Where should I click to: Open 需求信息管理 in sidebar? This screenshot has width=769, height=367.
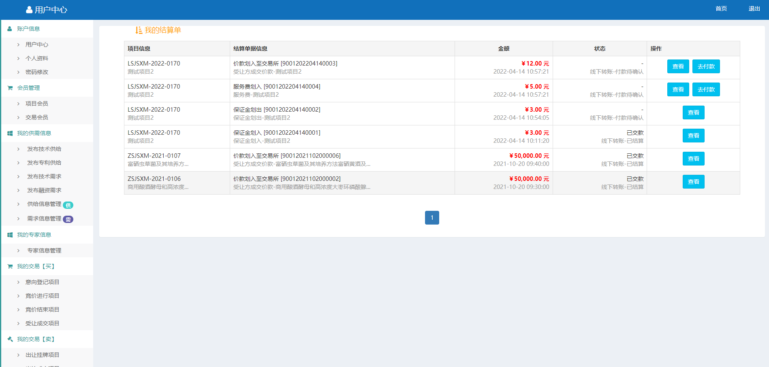click(44, 219)
